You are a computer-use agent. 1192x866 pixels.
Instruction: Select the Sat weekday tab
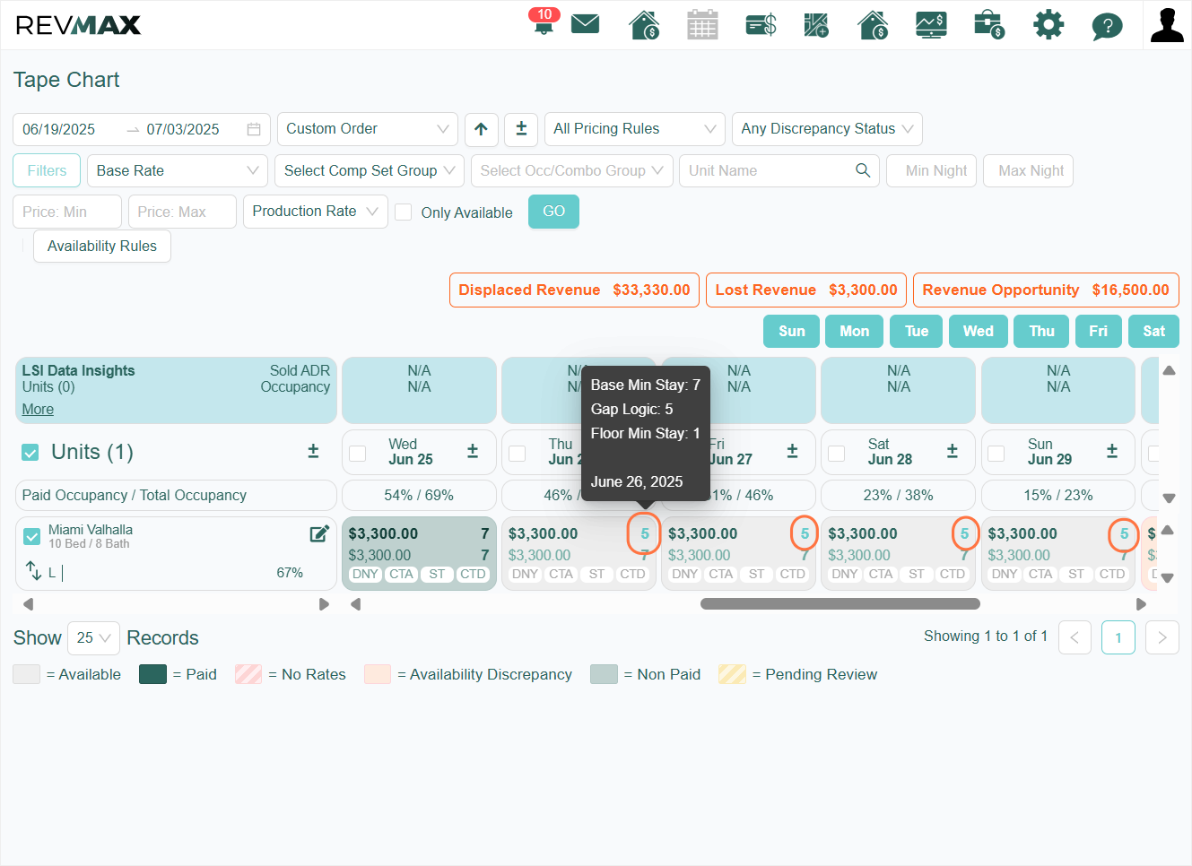[1153, 331]
